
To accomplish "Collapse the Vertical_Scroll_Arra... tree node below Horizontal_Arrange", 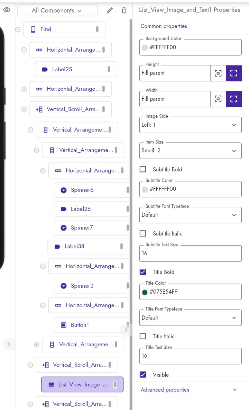I will coord(24,109).
